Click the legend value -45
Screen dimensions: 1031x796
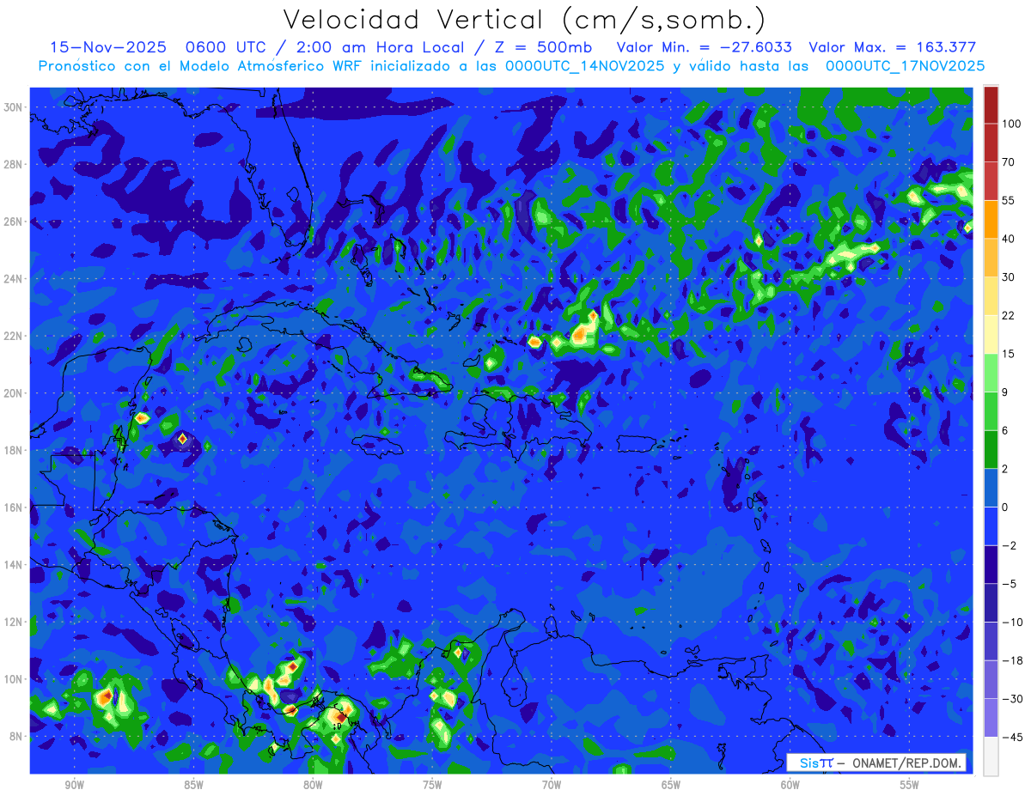point(1011,737)
